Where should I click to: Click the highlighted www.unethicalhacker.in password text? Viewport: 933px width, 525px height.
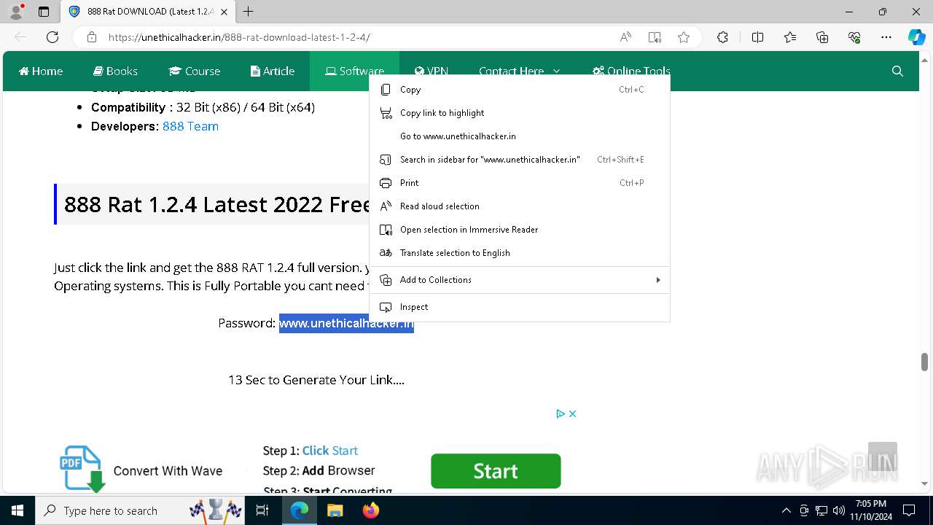[346, 324]
